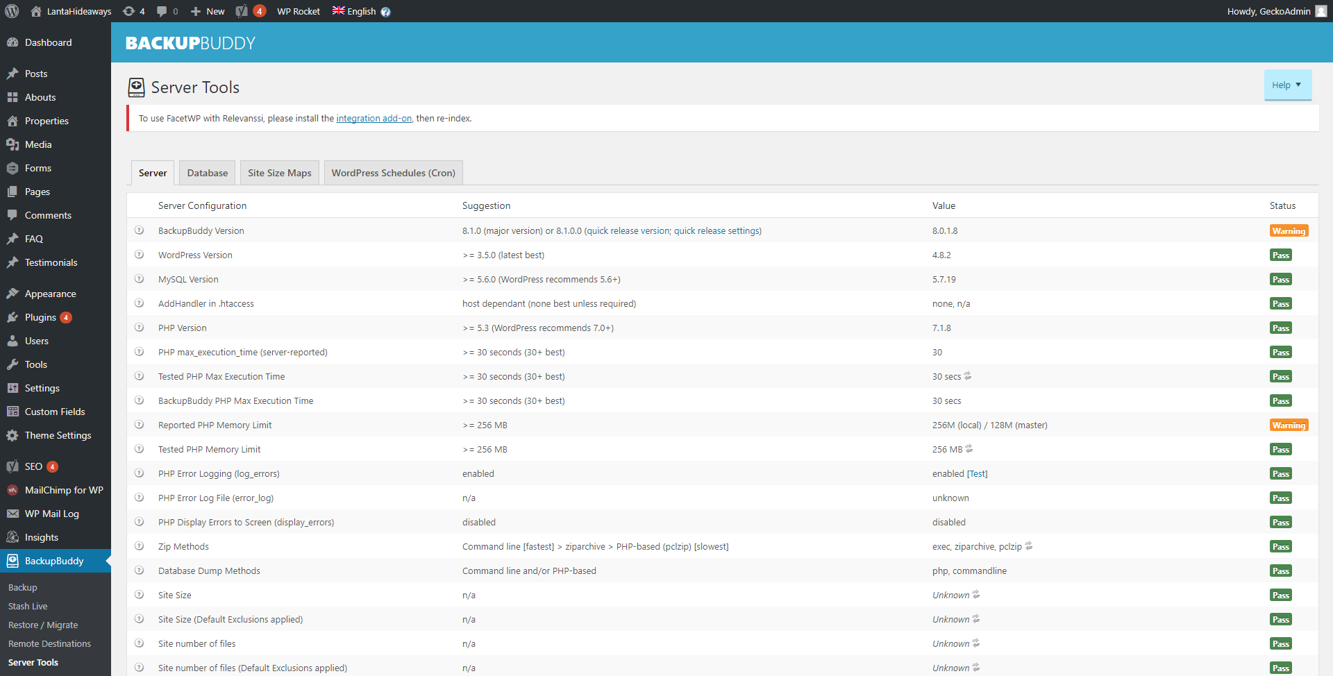Click the Insights icon in sidebar
This screenshot has width=1333, height=676.
12,537
